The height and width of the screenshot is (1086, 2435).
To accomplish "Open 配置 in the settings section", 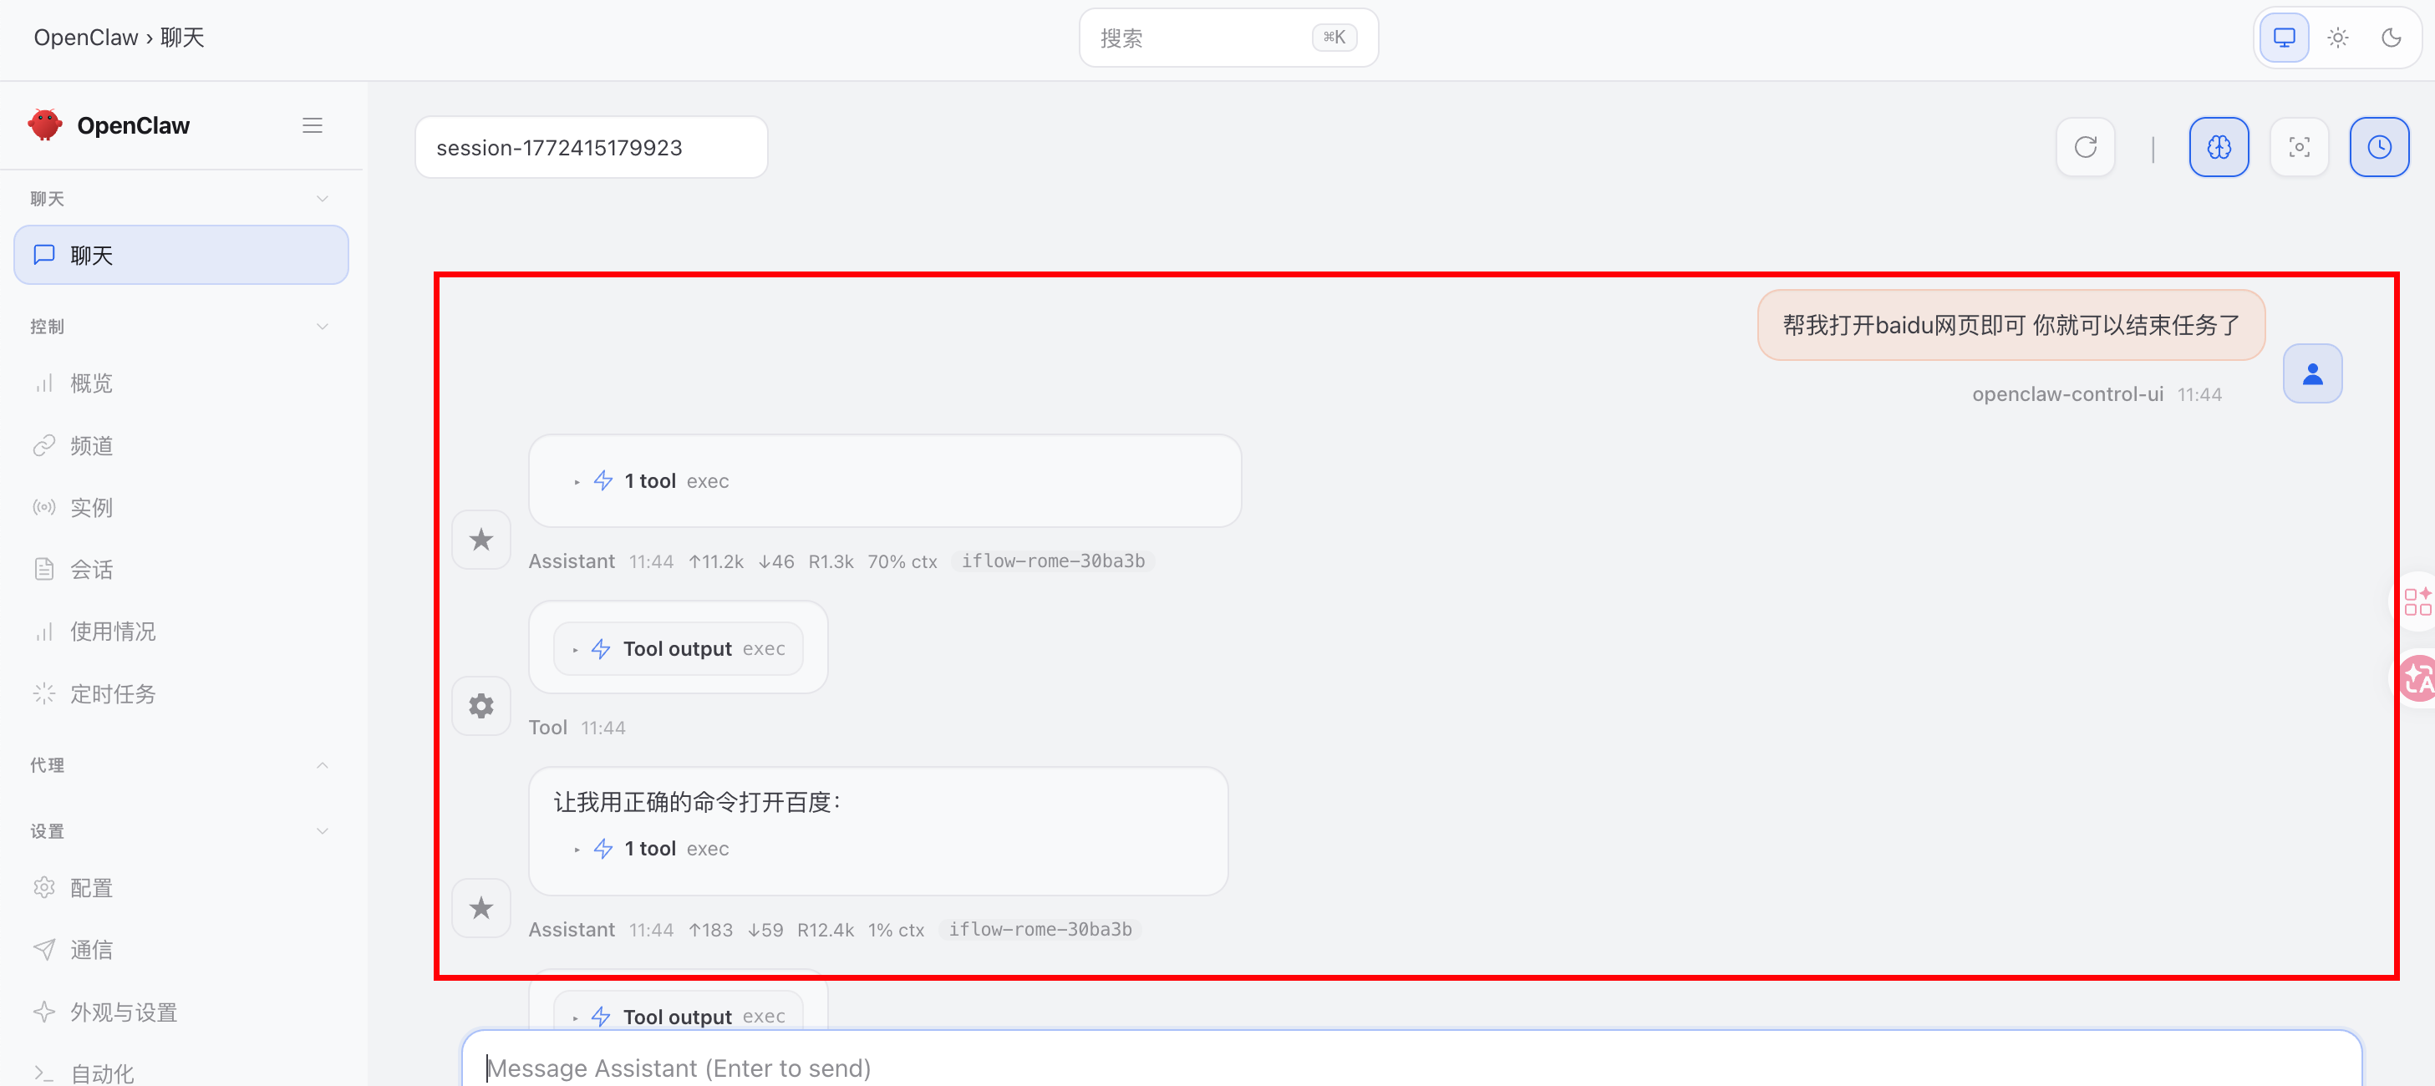I will [x=91, y=887].
